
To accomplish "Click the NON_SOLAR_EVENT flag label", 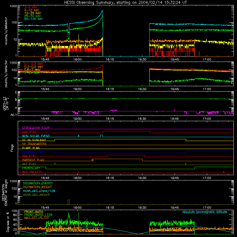I will [36, 136].
